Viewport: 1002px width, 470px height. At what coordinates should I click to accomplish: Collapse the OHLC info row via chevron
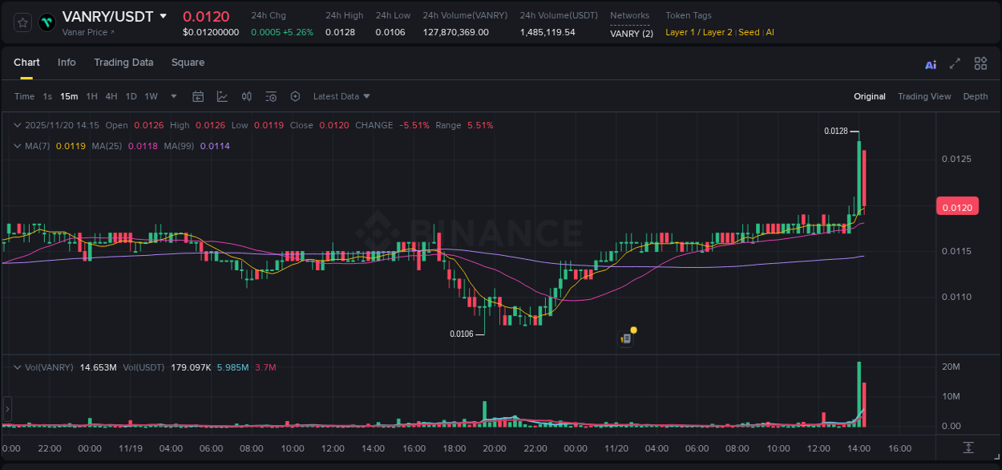click(17, 125)
